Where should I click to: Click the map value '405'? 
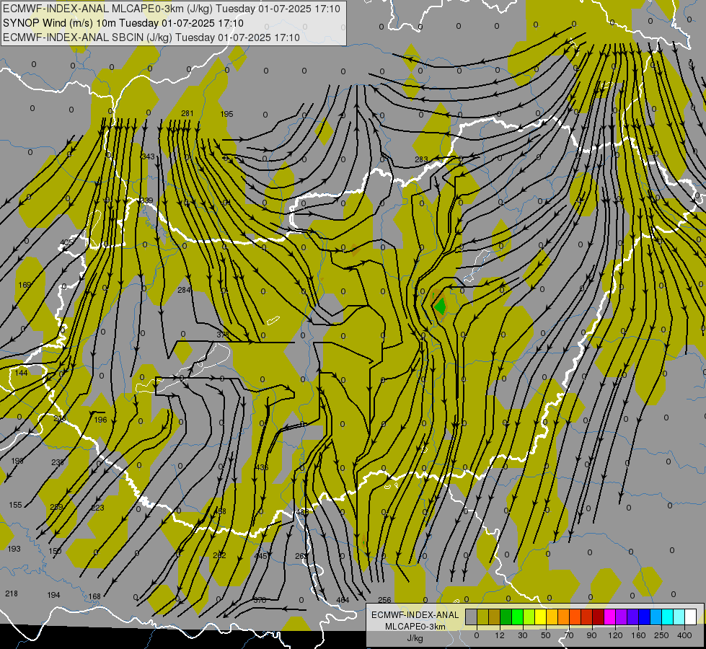pos(66,242)
